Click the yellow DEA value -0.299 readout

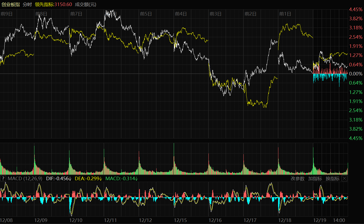[88, 178]
